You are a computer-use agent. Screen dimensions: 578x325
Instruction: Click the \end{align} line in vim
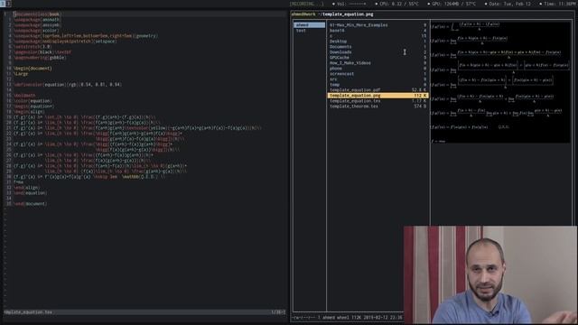[x=26, y=187]
